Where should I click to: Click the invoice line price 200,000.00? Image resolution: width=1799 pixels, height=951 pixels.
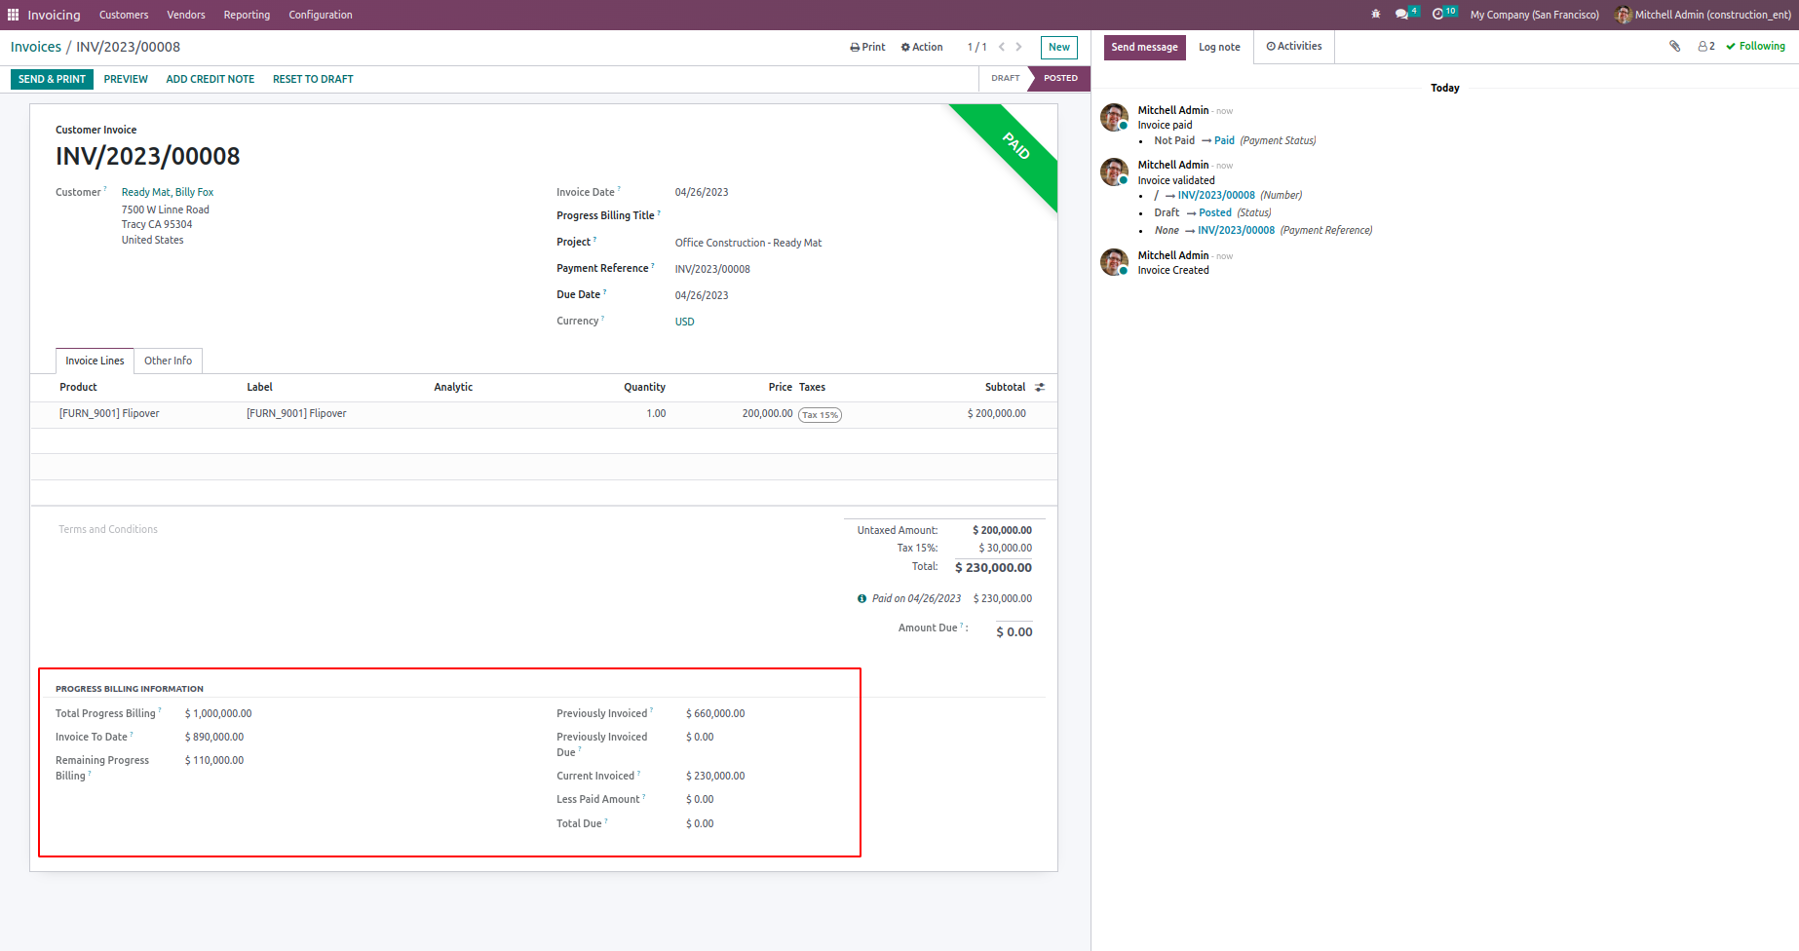click(767, 413)
